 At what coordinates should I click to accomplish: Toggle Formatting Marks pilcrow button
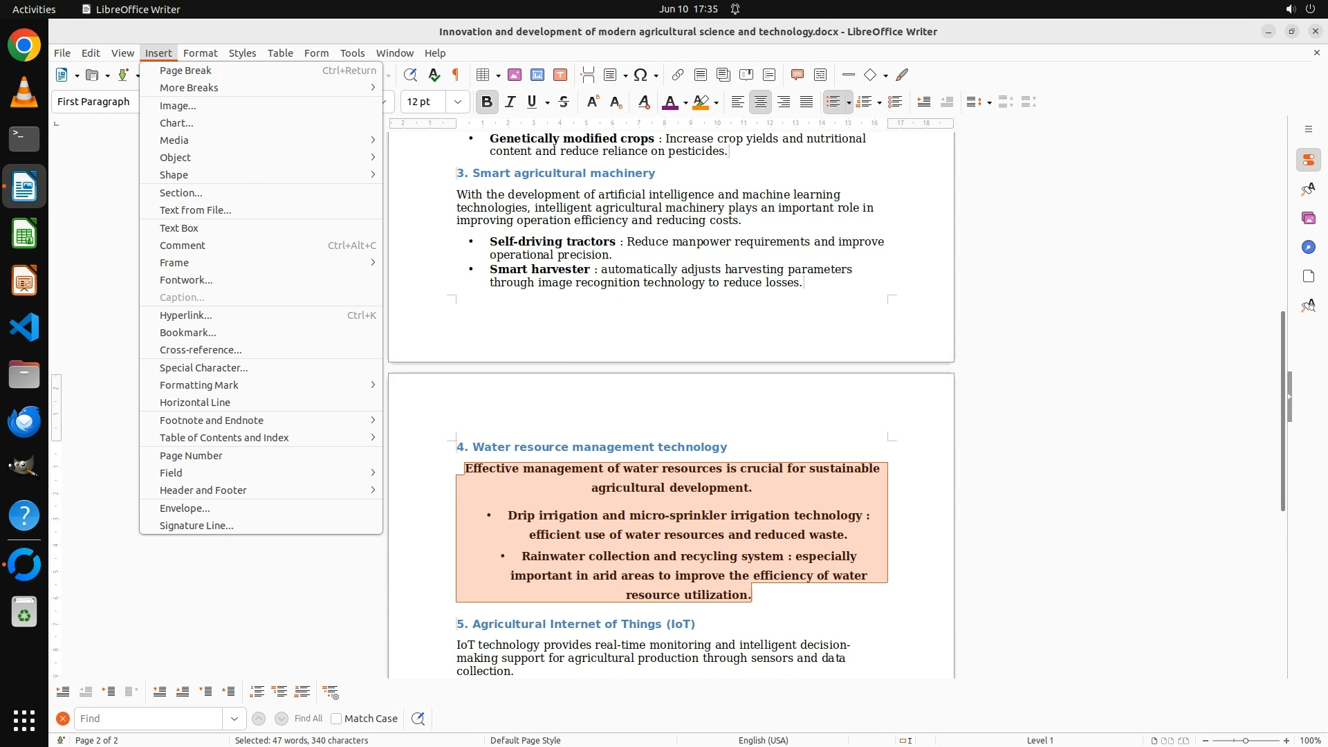tap(456, 75)
